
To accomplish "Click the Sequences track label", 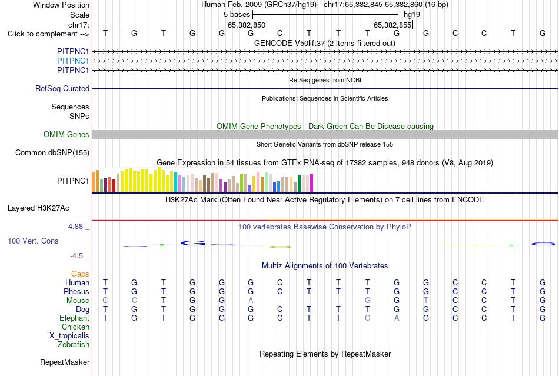I will [x=70, y=107].
